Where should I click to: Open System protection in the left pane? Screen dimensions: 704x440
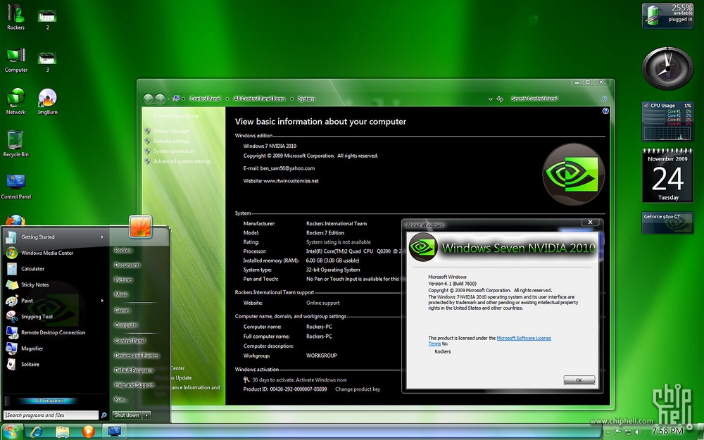pos(174,151)
